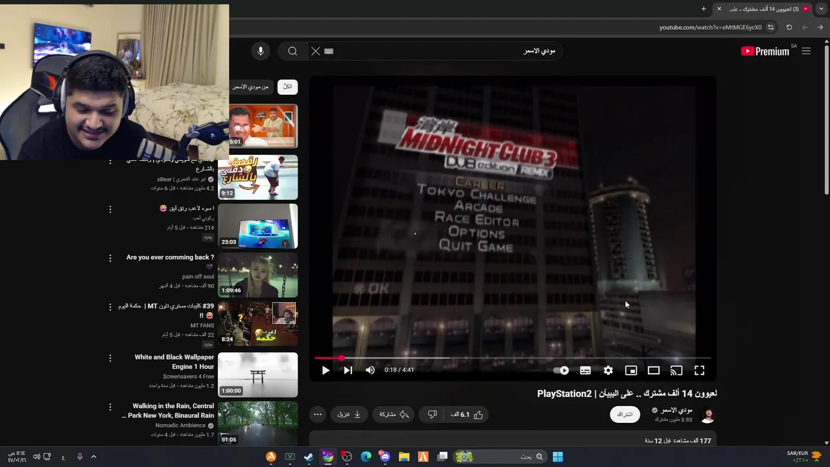Open the 5:01 suggested video thumbnail
This screenshot has width=830, height=467.
pos(263,126)
